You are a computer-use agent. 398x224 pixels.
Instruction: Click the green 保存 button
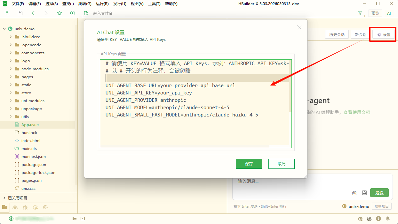tap(249, 164)
